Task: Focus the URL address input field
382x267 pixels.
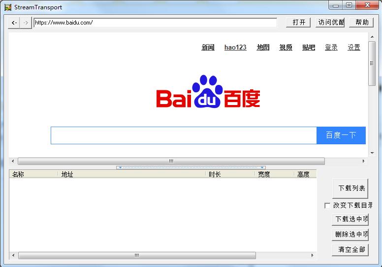Action: (155, 23)
